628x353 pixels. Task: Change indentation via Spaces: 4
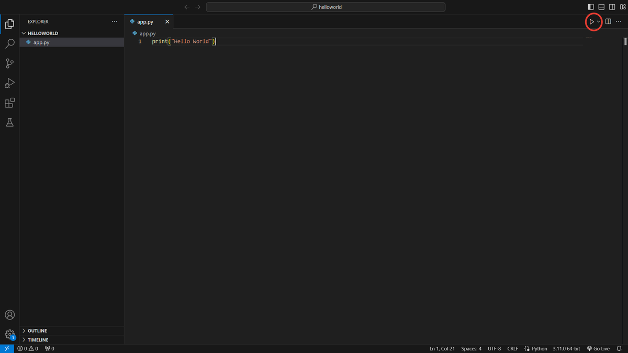coord(471,348)
